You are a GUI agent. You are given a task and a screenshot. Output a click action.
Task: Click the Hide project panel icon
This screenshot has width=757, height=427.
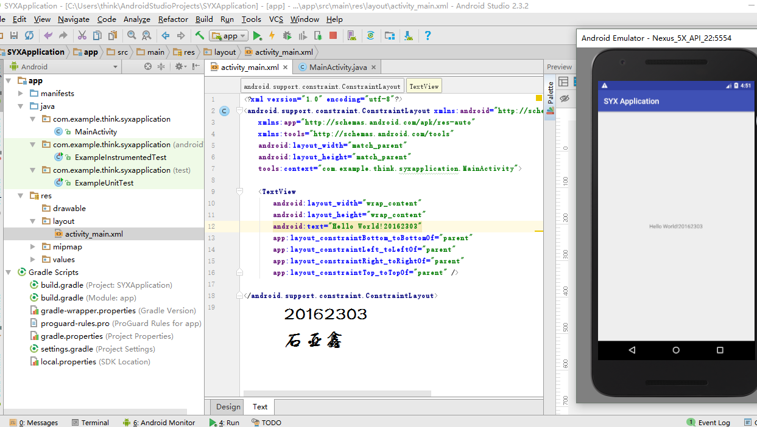[x=196, y=67]
